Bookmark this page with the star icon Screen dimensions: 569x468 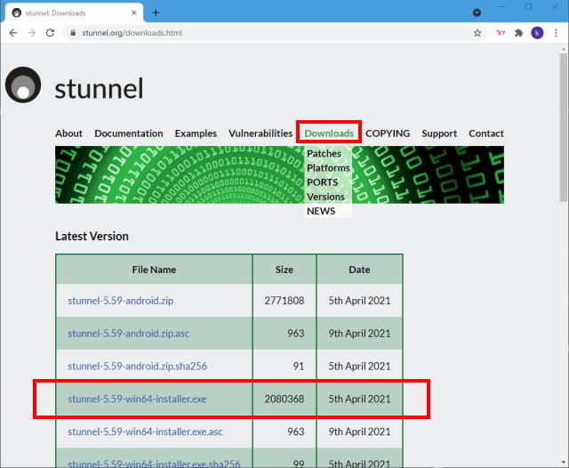[x=477, y=33]
